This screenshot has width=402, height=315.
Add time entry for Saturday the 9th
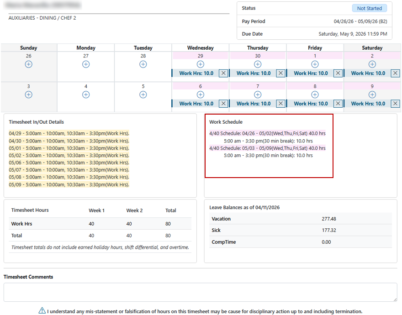pos(372,94)
